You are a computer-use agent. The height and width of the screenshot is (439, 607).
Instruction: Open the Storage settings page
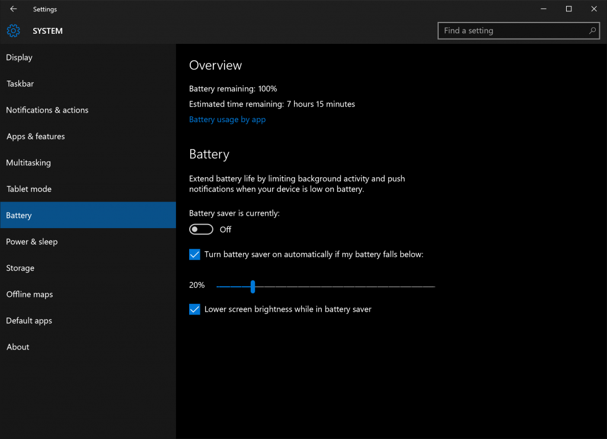20,268
